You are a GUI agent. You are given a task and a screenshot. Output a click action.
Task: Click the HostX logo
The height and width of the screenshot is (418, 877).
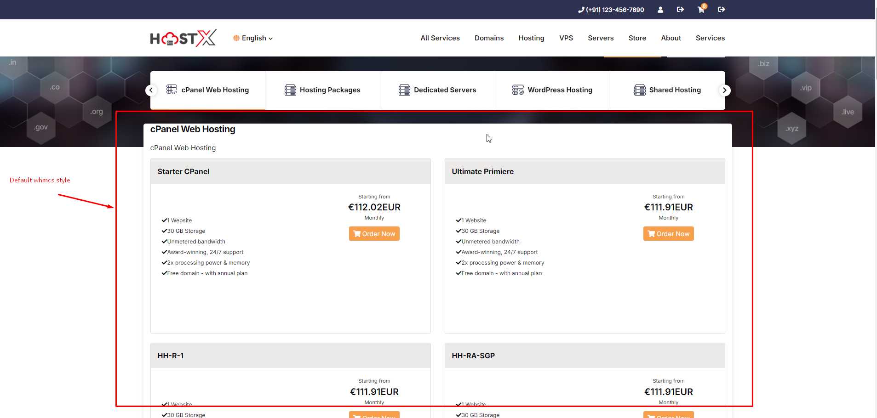(183, 38)
